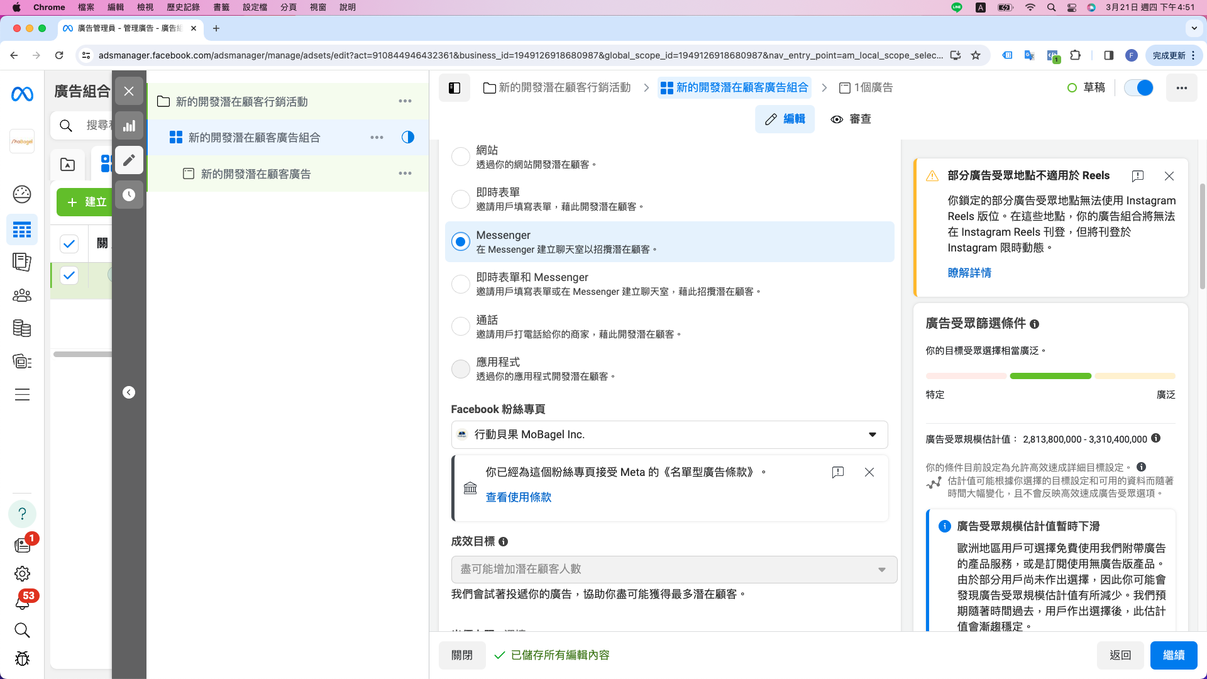1207x679 pixels.
Task: Open advertising settings list icon
Action: coord(22,362)
